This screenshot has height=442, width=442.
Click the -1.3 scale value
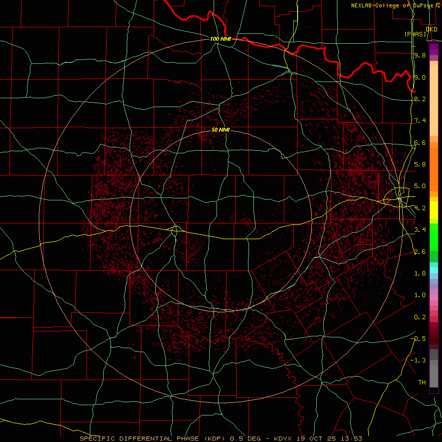[x=418, y=360]
